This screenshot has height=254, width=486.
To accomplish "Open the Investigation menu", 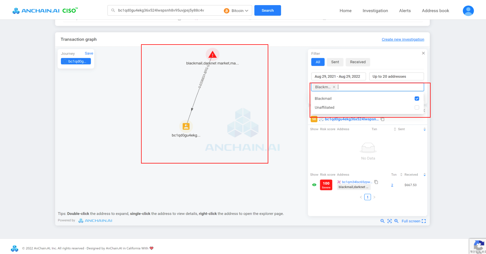I will 375,11.
